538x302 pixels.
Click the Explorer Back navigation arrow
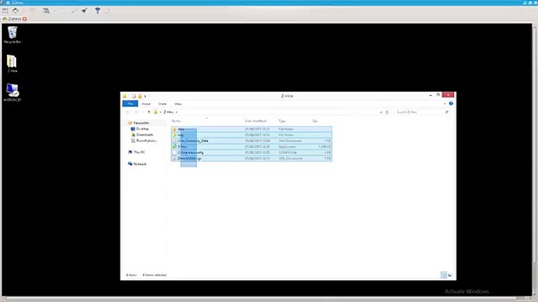point(128,112)
